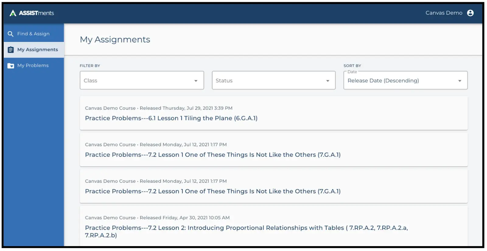Switch to the Find & Assign section

[33, 34]
